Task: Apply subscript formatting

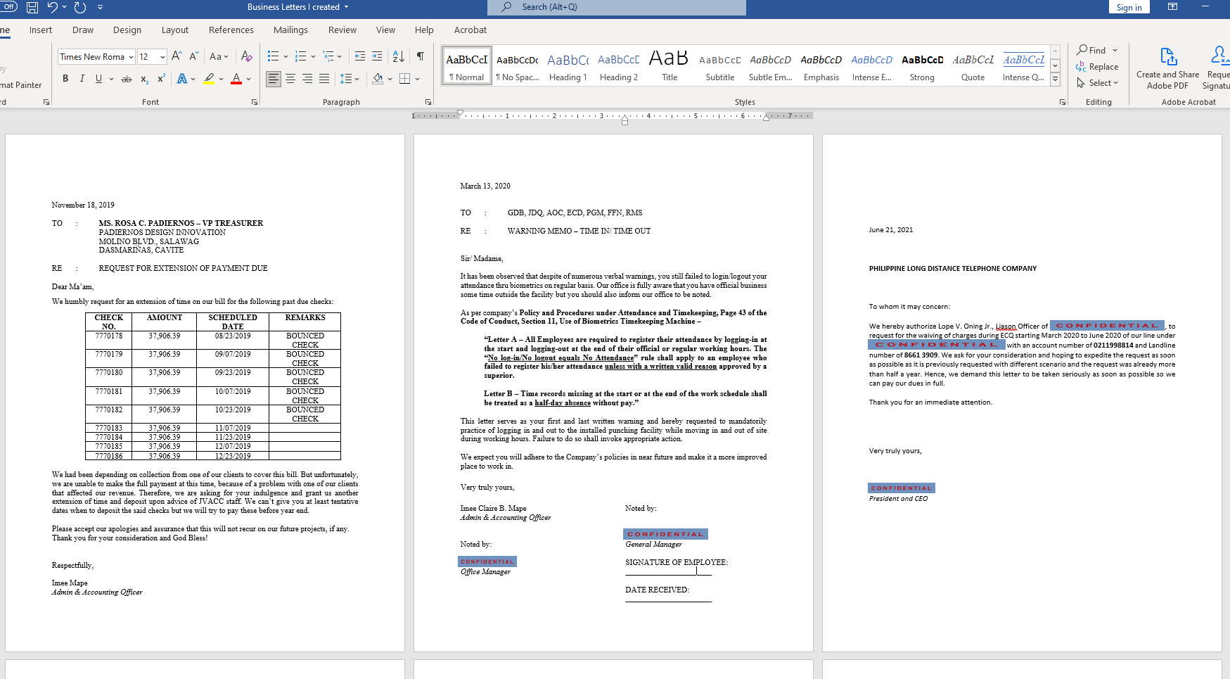Action: point(144,79)
